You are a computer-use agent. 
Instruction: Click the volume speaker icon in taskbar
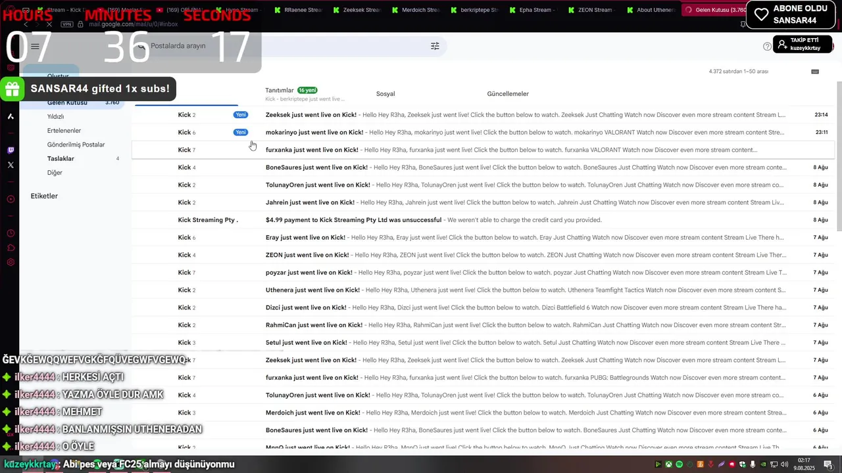[x=784, y=464]
